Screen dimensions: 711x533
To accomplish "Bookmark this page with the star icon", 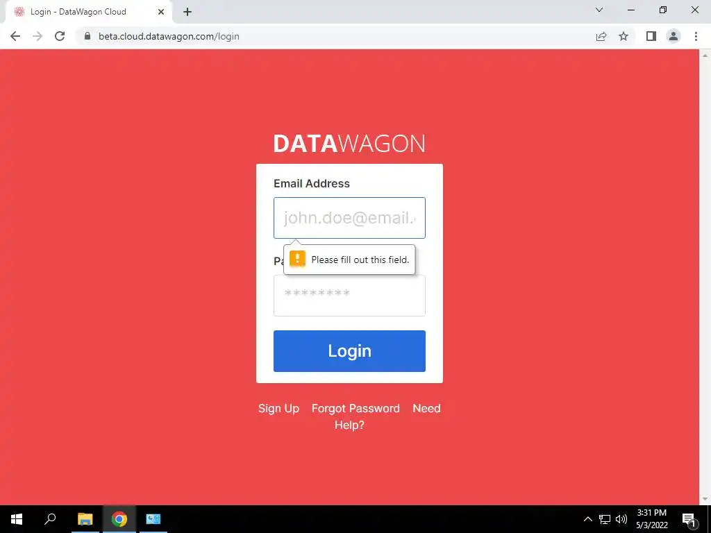I will [624, 36].
